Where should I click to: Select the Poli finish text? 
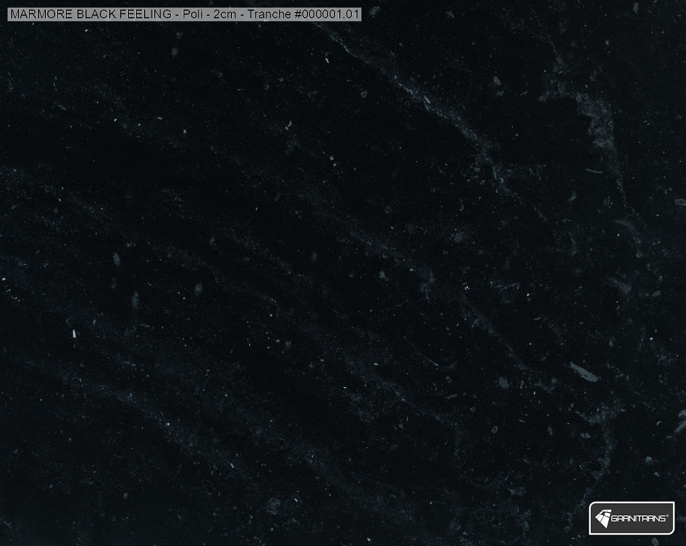tap(192, 14)
